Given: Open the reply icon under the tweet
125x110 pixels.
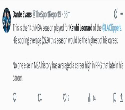Looking at the screenshot, I should tap(15, 97).
